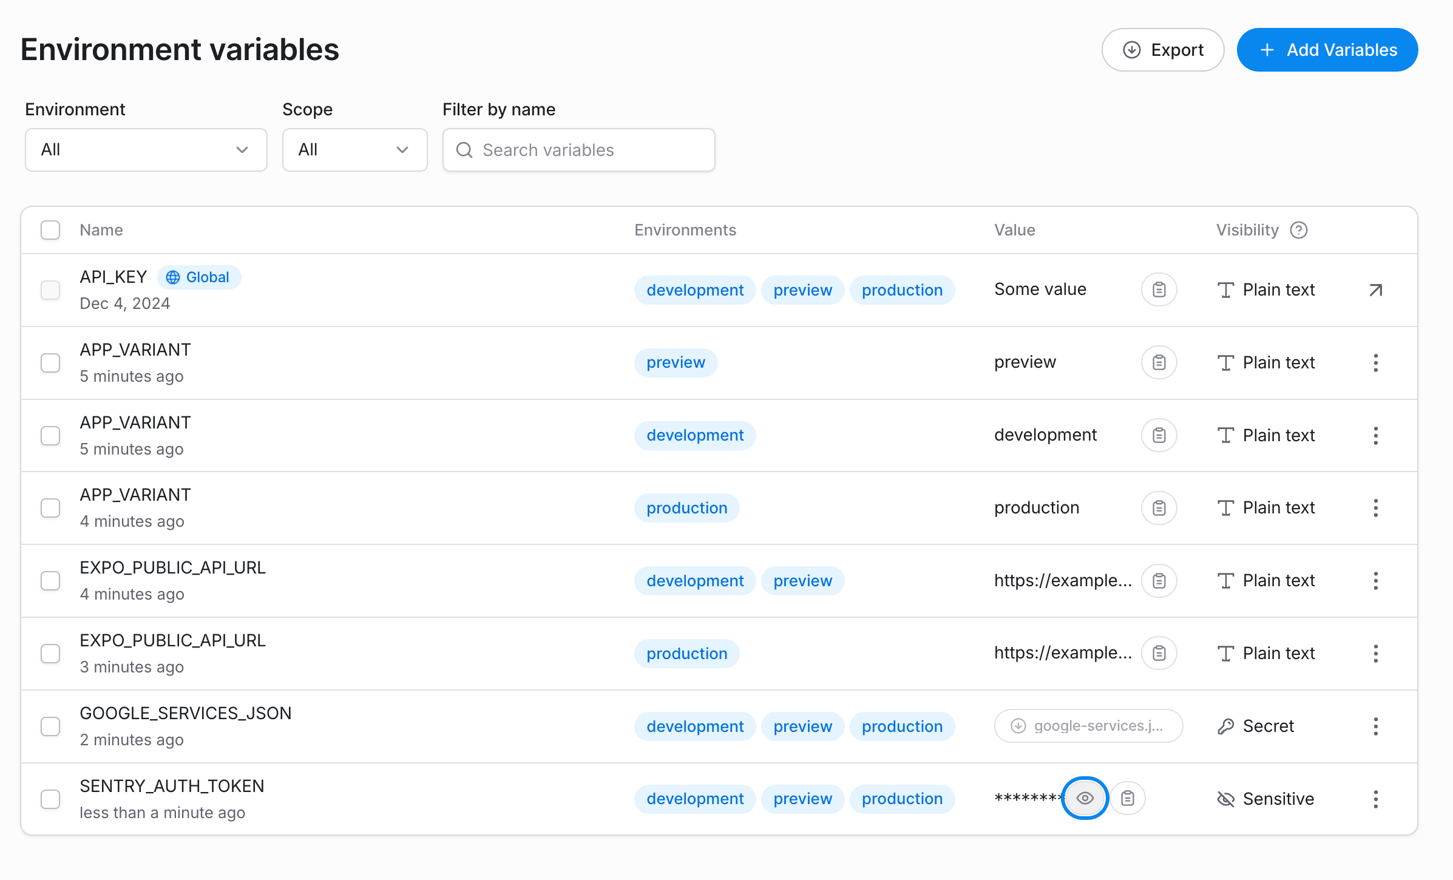This screenshot has height=880, width=1453.
Task: Reveal the SENTRY_AUTH_TOKEN value with eye icon
Action: tap(1085, 798)
